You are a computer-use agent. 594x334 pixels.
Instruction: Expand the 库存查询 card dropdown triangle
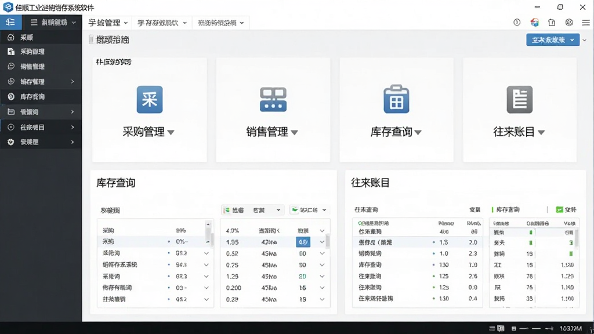point(418,133)
